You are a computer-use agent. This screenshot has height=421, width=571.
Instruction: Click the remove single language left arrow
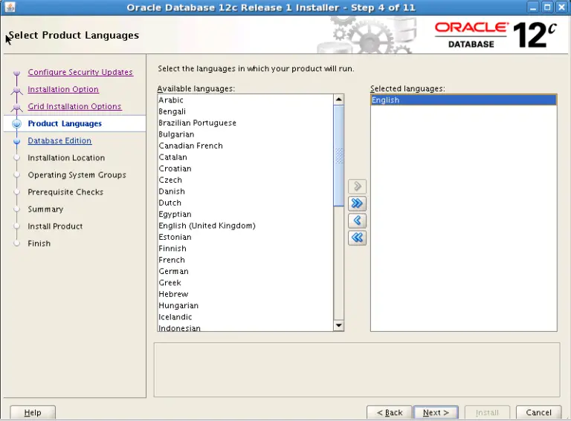358,221
